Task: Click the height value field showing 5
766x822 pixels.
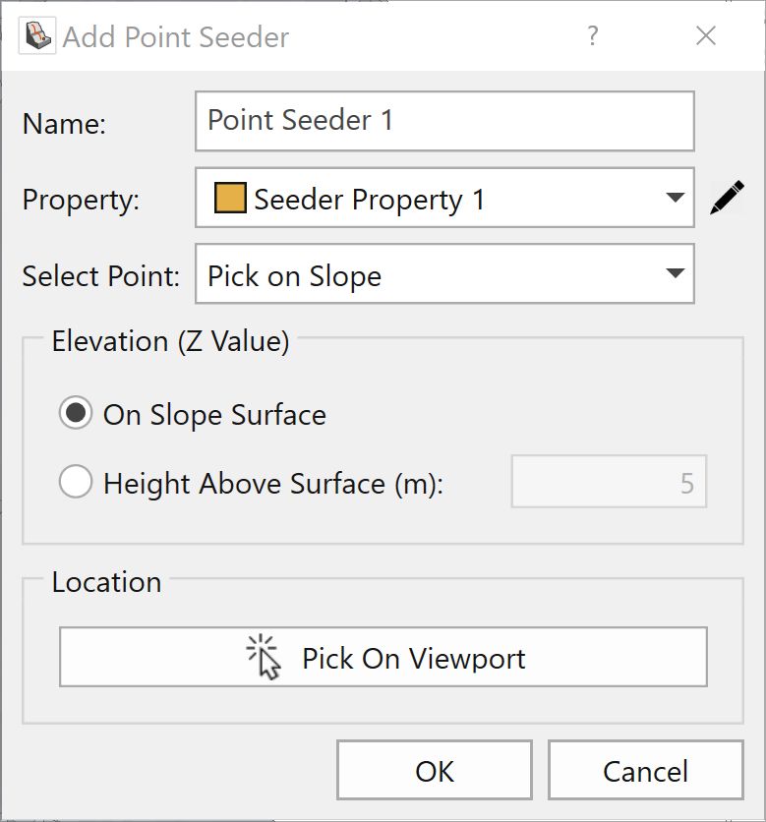Action: coord(609,483)
